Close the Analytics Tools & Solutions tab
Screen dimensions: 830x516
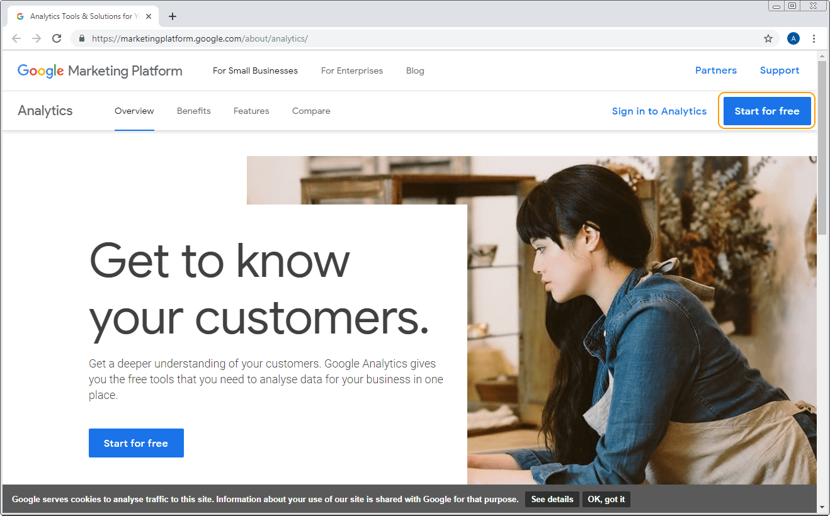149,16
